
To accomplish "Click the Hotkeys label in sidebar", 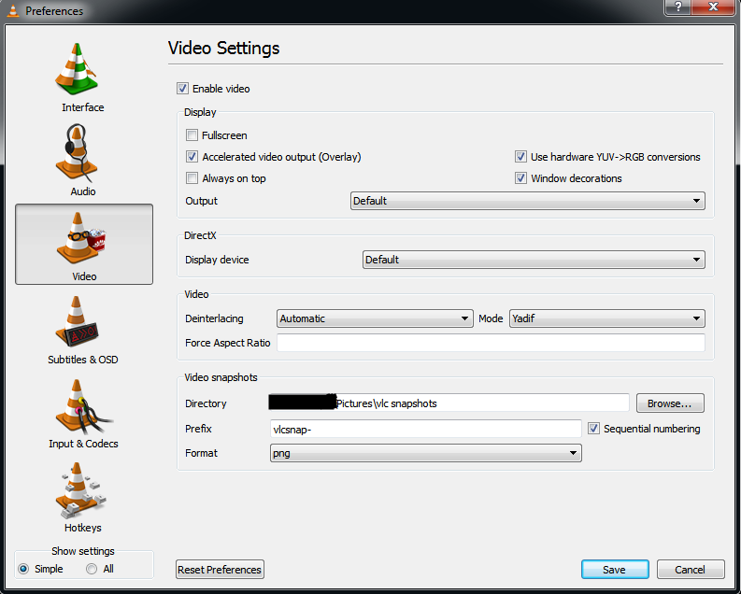I will 83,528.
